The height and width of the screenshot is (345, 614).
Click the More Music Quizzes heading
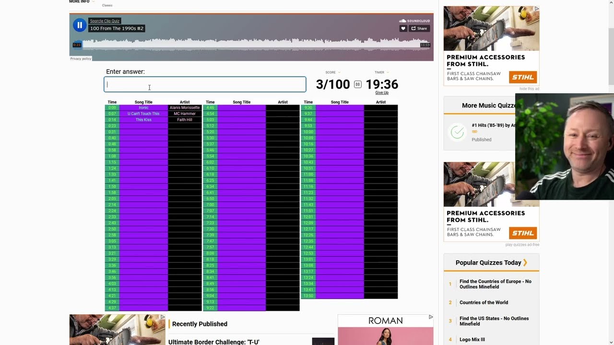489,105
